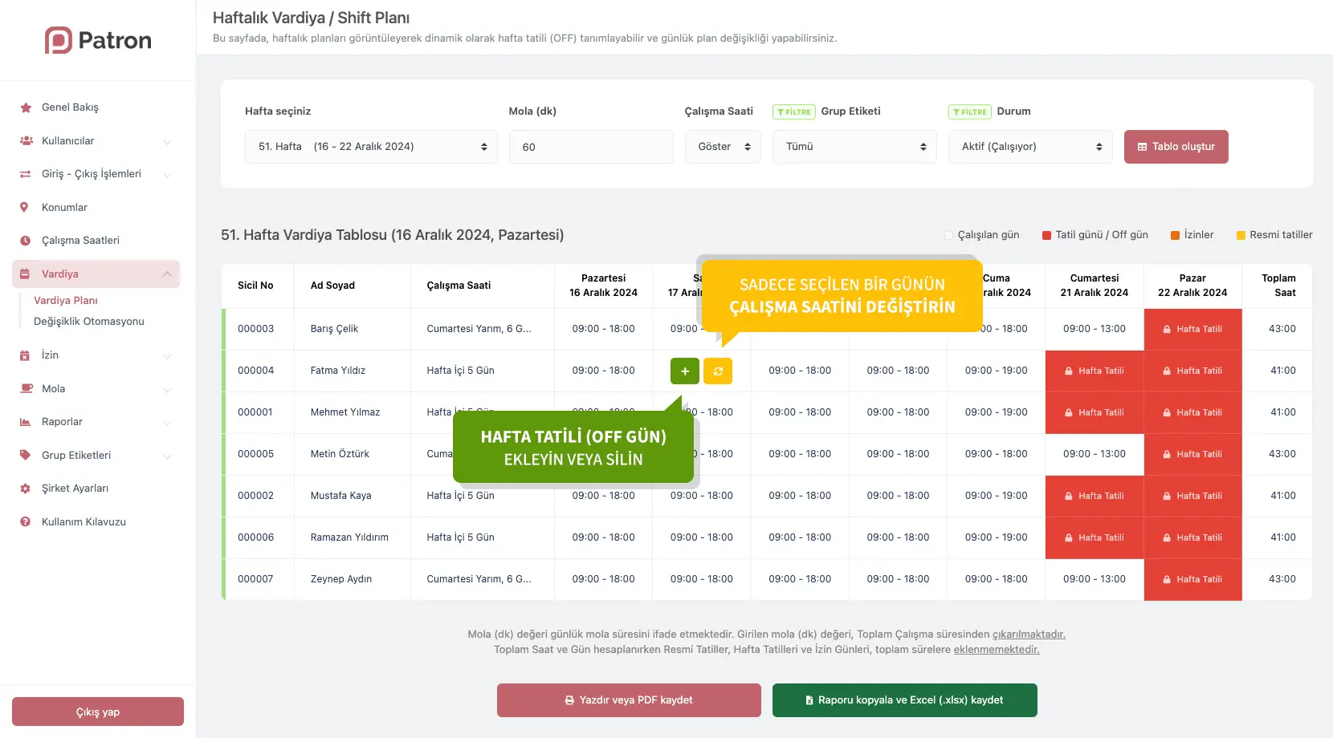Open the Hafta seçiniz week dropdown

(x=371, y=147)
